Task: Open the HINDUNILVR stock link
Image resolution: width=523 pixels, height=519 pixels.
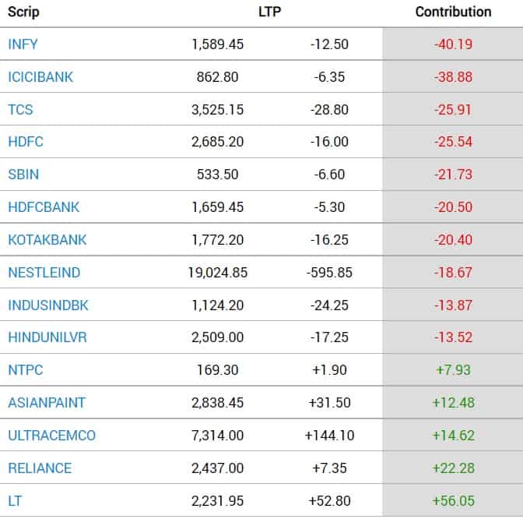Action: pyautogui.click(x=47, y=337)
